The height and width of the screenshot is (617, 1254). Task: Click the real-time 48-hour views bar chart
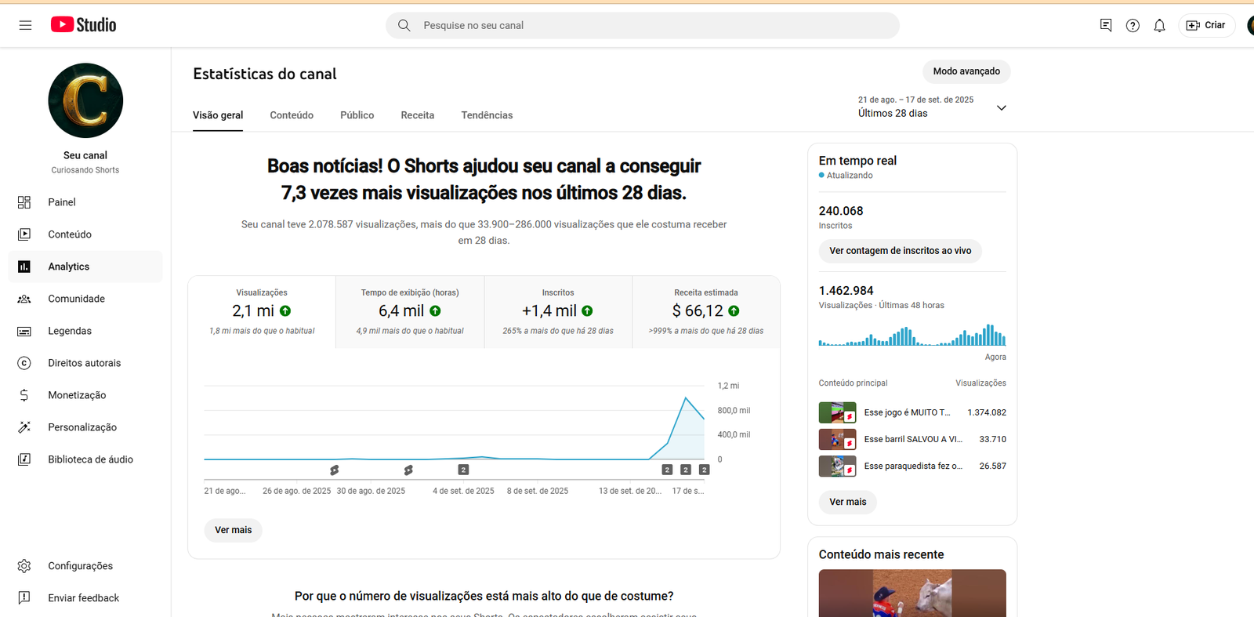(x=912, y=335)
